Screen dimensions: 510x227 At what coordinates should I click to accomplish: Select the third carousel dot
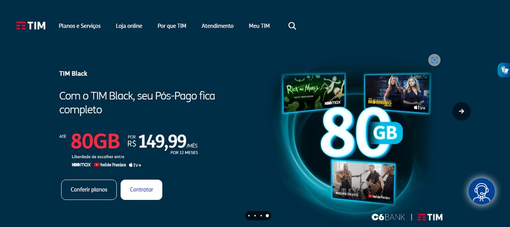click(x=261, y=216)
